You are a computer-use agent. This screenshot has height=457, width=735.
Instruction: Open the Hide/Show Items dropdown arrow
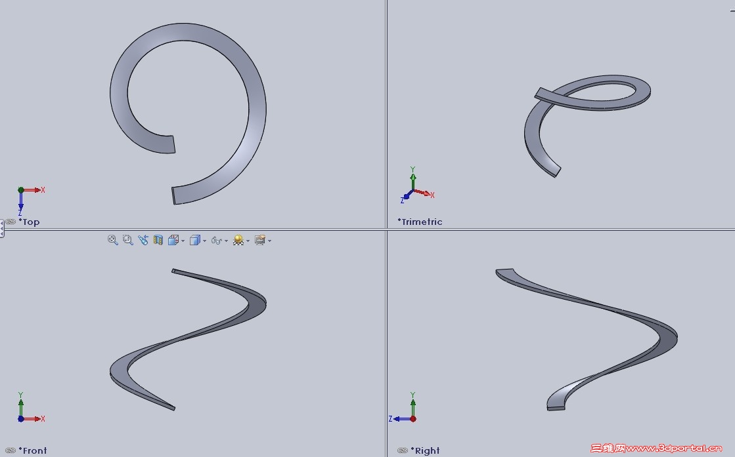pyautogui.click(x=227, y=241)
